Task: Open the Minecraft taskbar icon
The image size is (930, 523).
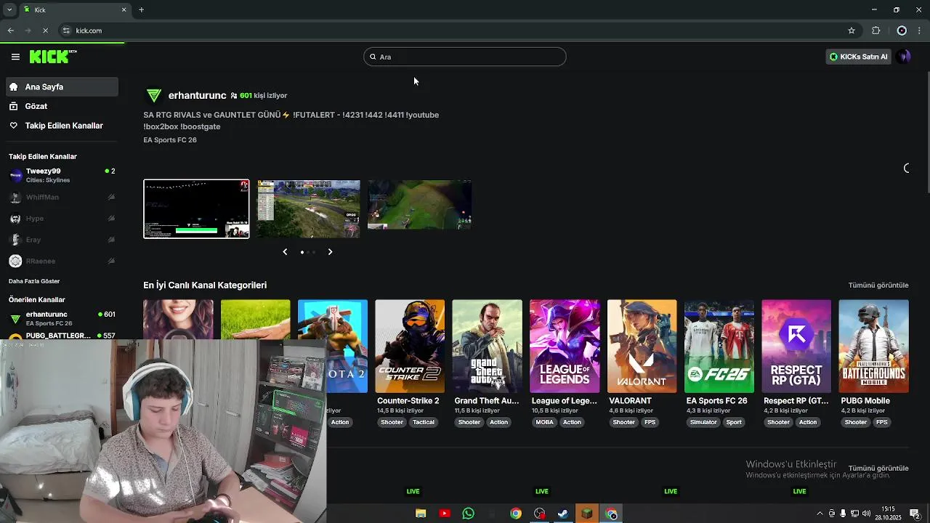Action: click(586, 514)
